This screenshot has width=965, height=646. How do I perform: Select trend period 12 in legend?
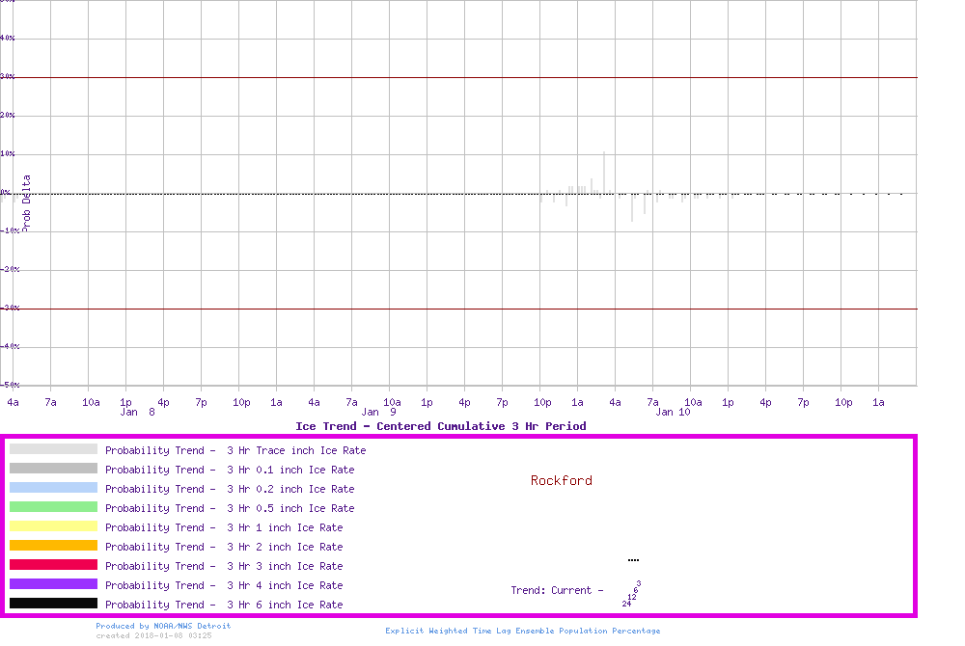pos(631,597)
